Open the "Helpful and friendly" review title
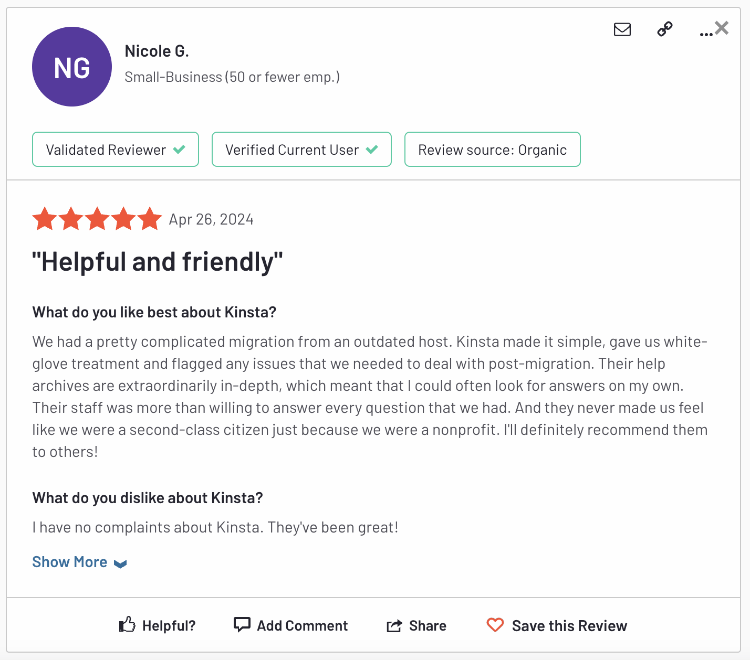Screen dimensions: 750x660 158,262
